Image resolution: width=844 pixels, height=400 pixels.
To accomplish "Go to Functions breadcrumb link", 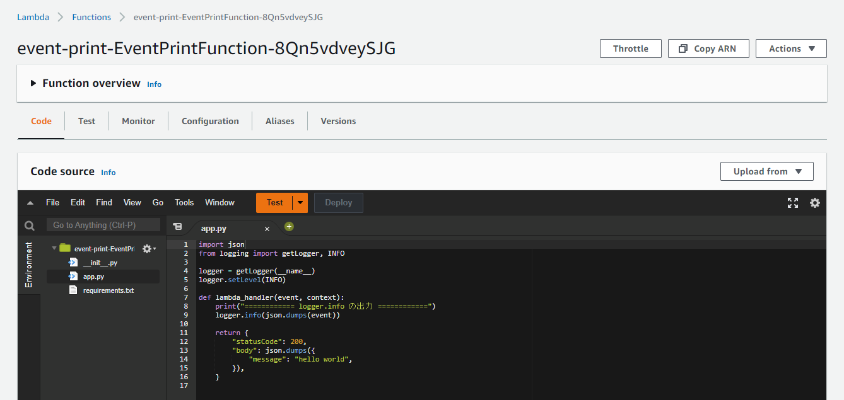I will point(91,17).
